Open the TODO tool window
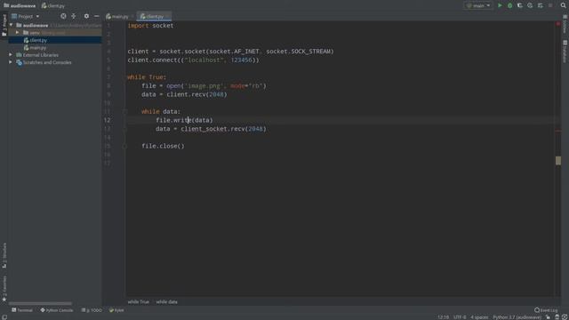 (92, 310)
